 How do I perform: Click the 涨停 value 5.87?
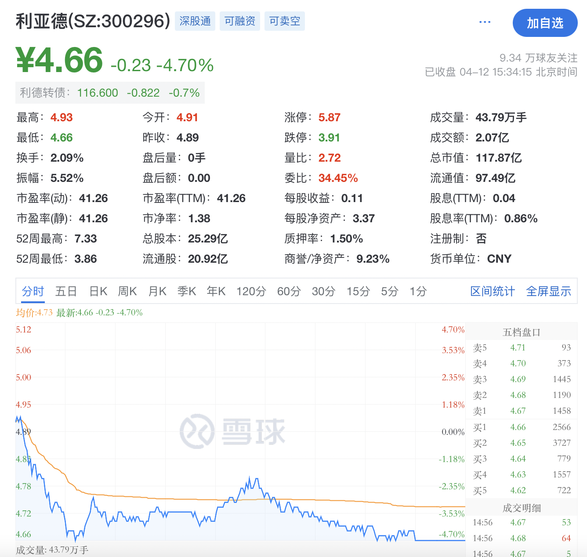coord(330,117)
